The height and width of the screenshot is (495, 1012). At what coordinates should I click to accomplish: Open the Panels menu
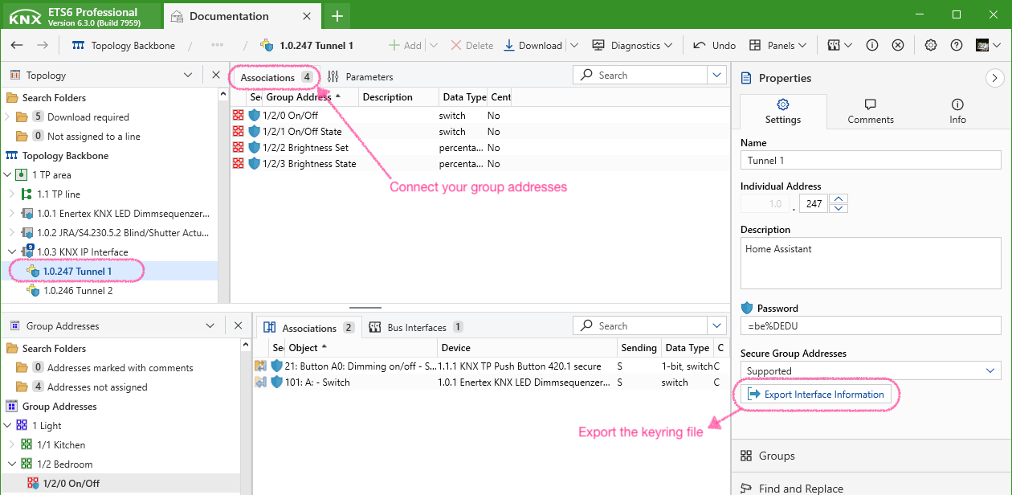tap(772, 45)
